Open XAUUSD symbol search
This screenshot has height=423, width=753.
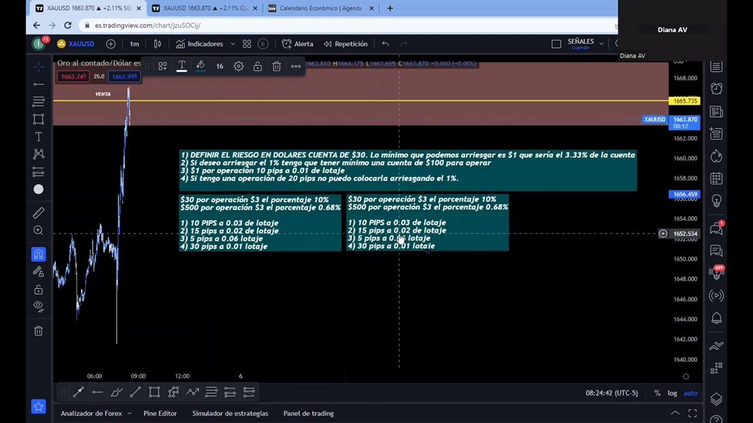pyautogui.click(x=76, y=43)
